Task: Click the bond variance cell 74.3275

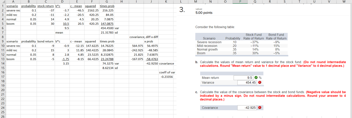Action: pyautogui.click(x=107, y=63)
